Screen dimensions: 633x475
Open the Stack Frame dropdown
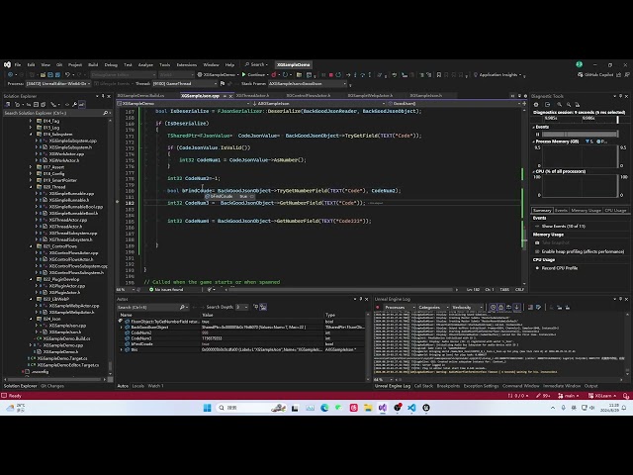(308, 83)
